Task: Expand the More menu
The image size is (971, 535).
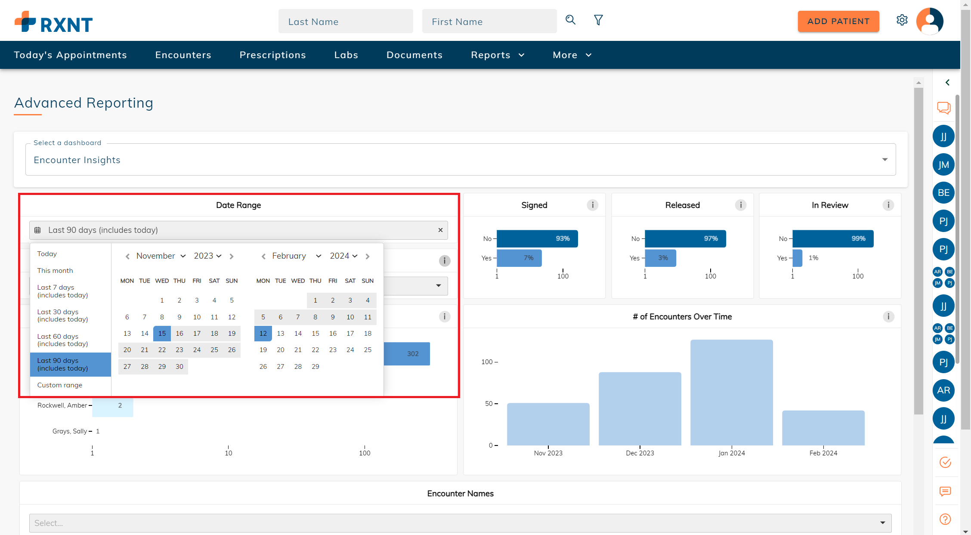Action: click(572, 55)
